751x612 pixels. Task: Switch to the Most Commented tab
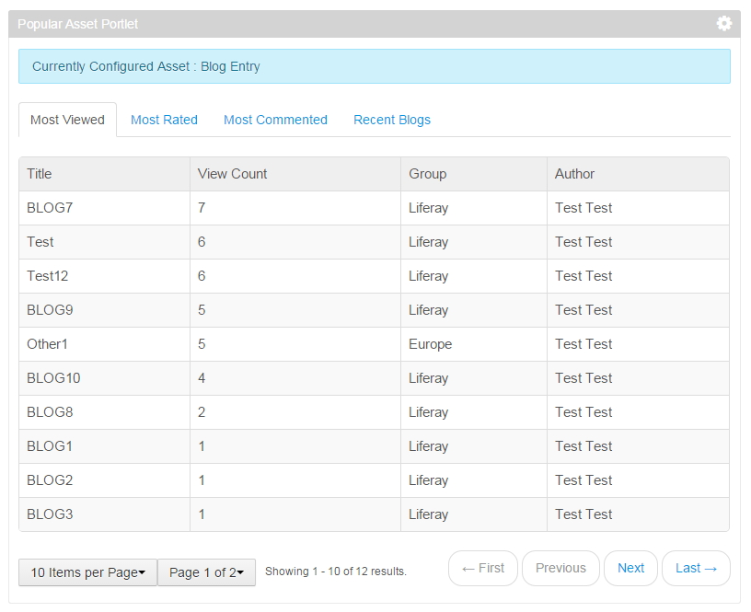(x=275, y=120)
